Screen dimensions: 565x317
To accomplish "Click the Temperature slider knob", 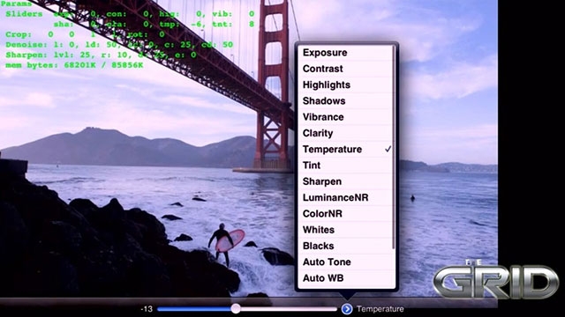I will 236,308.
